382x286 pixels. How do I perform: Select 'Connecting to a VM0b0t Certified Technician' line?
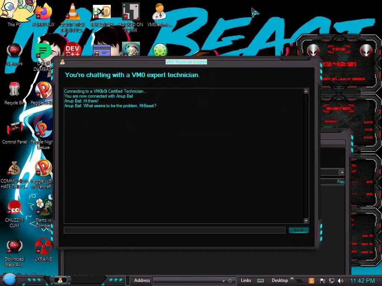106,91
